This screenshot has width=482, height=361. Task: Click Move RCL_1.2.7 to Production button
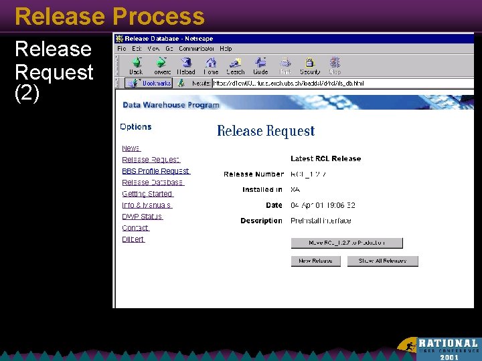[347, 243]
